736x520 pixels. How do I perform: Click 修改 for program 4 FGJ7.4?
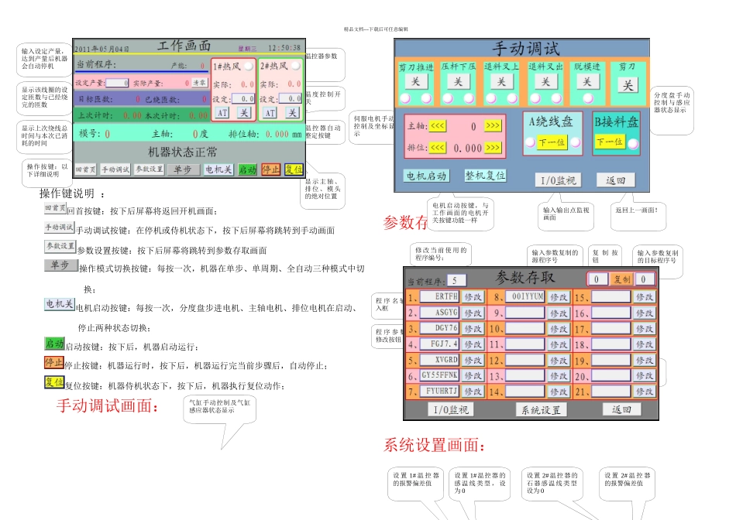[x=473, y=344]
